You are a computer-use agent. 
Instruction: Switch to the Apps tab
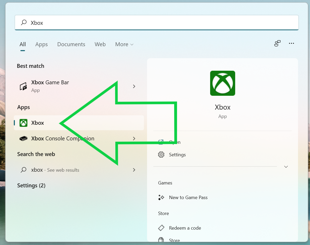point(41,44)
